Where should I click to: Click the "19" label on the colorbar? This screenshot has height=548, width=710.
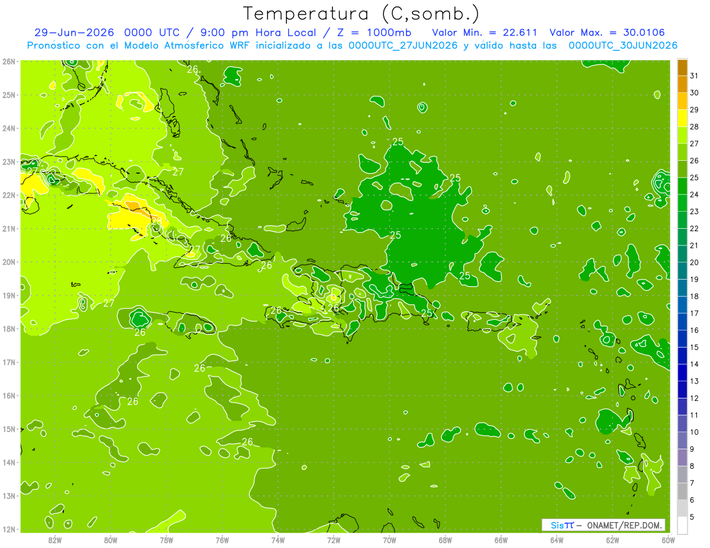pyautogui.click(x=695, y=279)
